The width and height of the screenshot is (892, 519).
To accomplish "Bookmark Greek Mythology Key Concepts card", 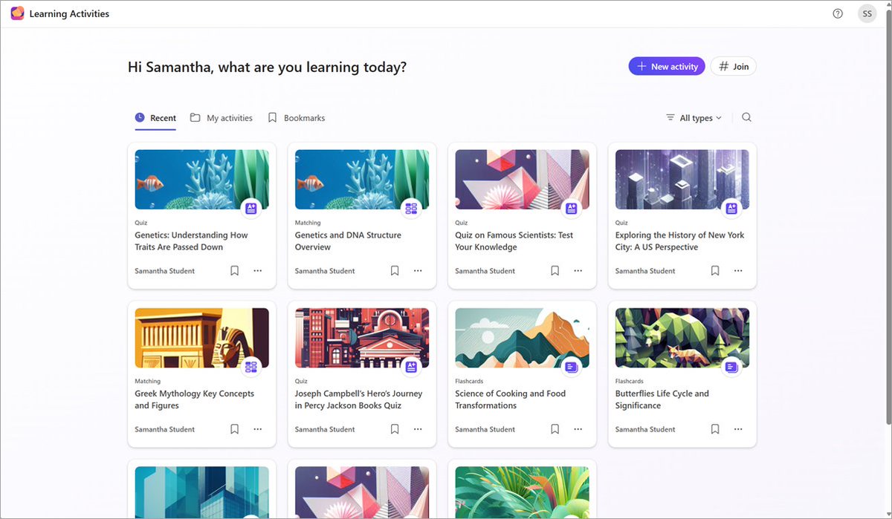I will (235, 429).
